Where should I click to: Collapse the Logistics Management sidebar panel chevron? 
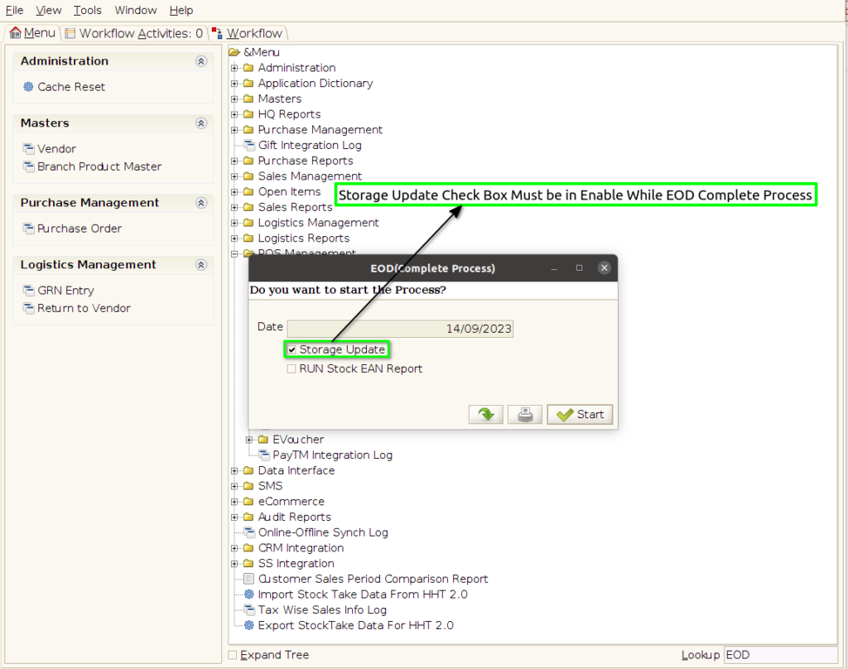coord(201,265)
